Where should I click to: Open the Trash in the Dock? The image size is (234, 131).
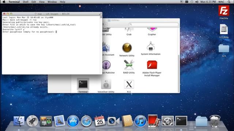tap(215, 121)
